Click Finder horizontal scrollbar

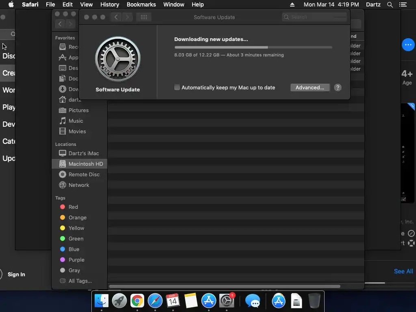tap(224, 286)
